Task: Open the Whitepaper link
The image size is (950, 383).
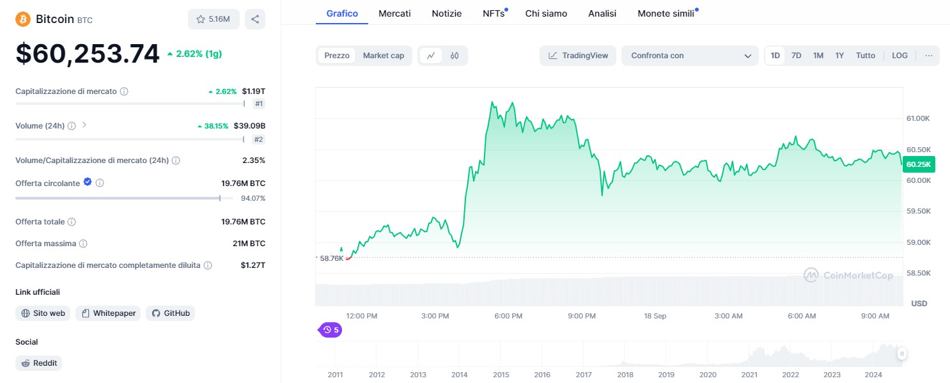Action: [108, 313]
